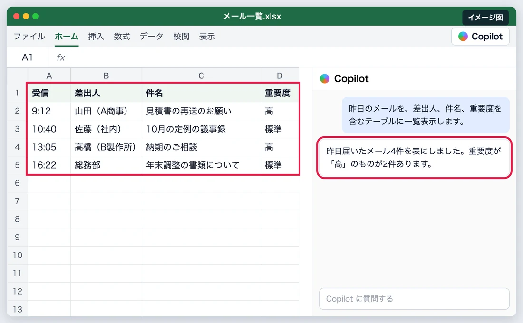
Task: Focus the Copilot に質問する input box
Action: [414, 299]
